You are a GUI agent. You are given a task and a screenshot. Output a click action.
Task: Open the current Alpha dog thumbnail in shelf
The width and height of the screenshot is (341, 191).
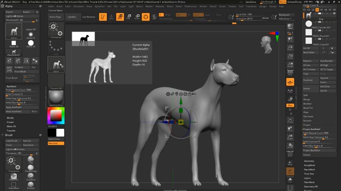click(x=56, y=65)
